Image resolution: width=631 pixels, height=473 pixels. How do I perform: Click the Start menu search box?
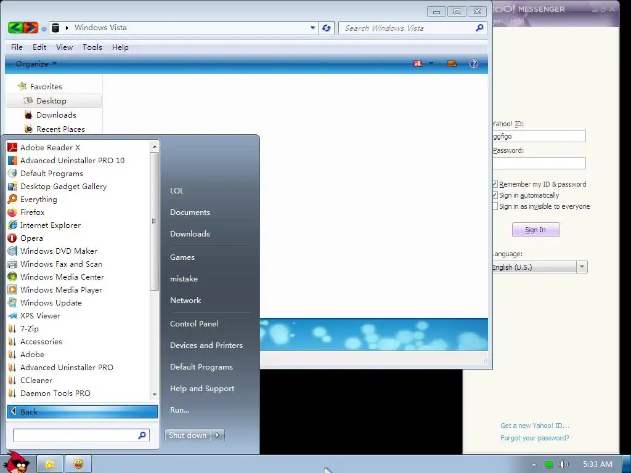click(x=81, y=435)
